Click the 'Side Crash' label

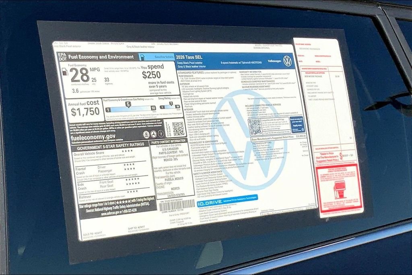82,186
